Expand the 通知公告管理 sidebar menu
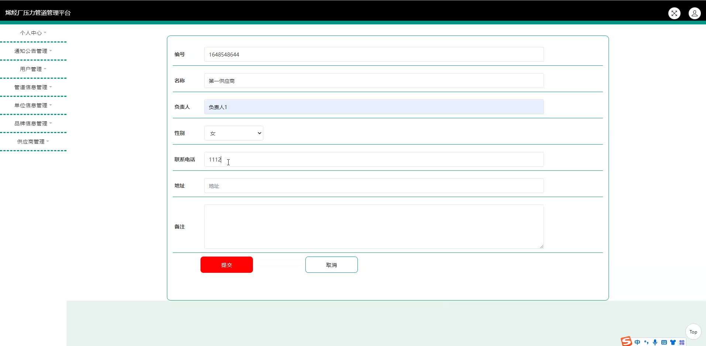 [33, 51]
